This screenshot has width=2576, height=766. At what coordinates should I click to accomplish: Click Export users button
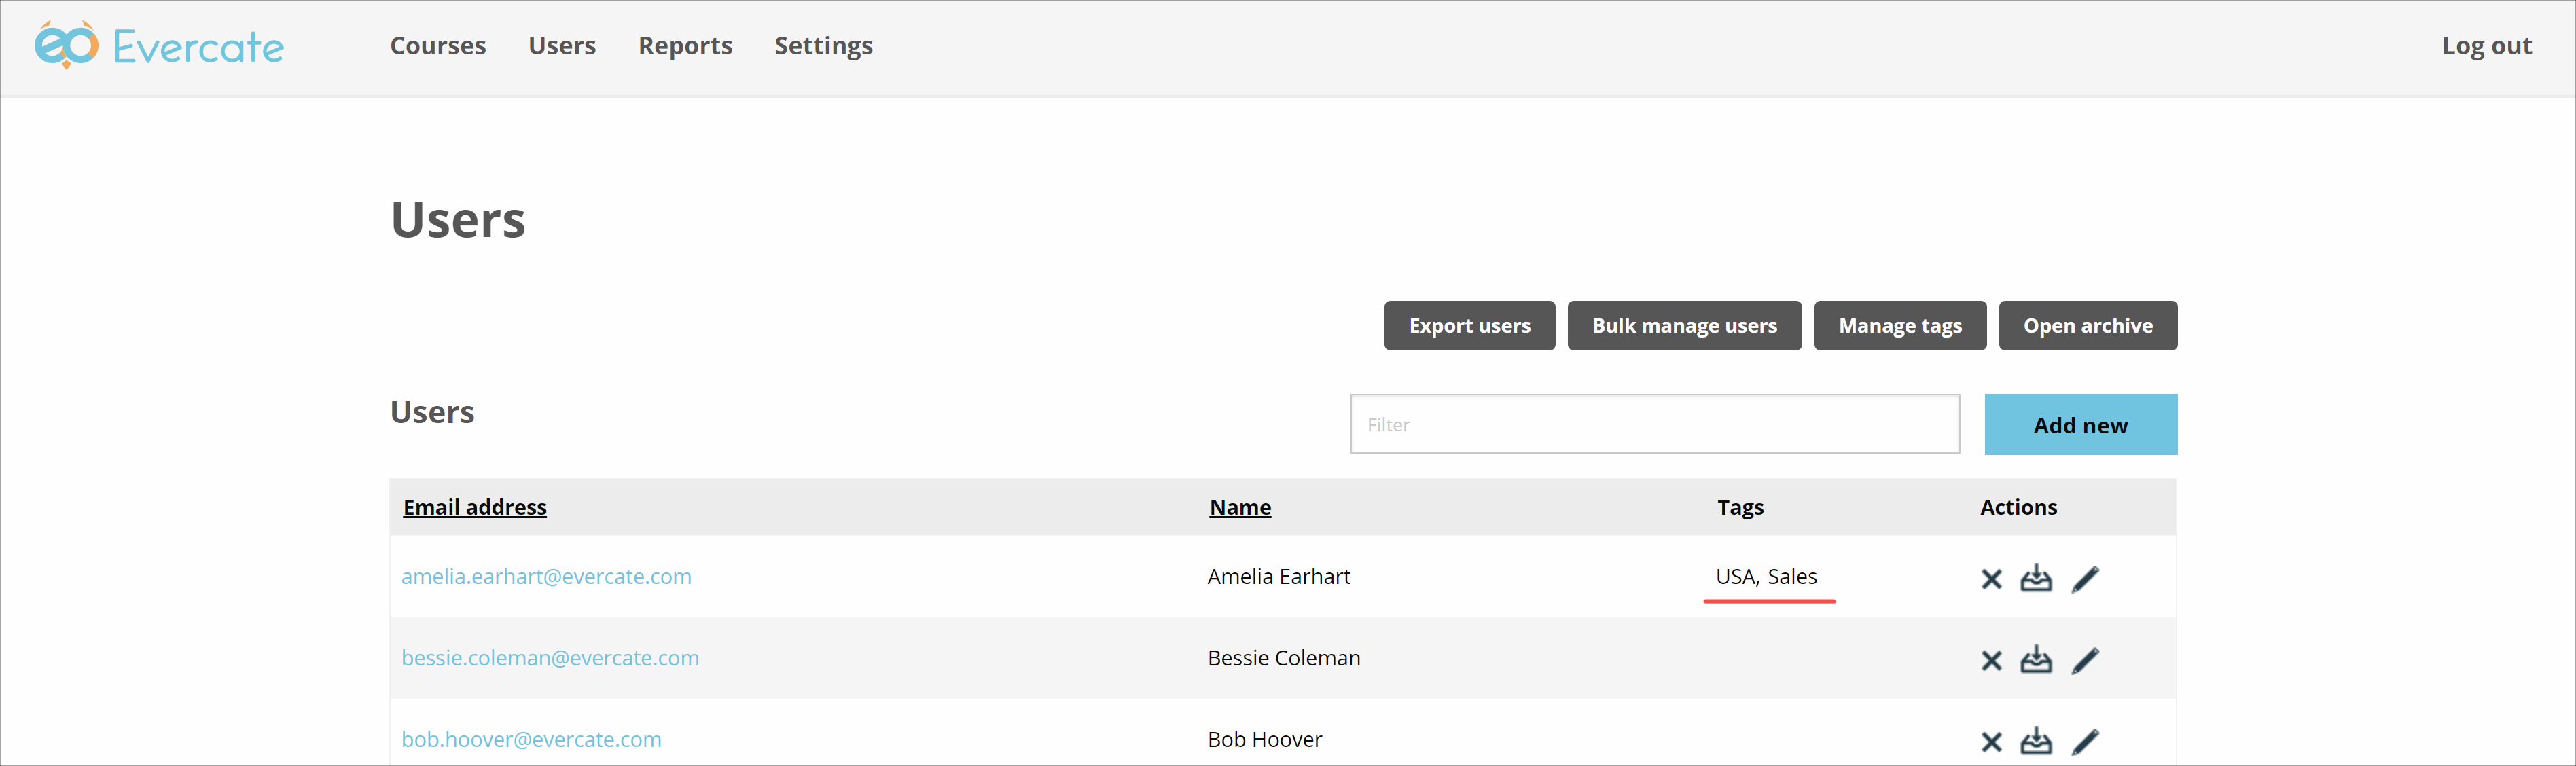coord(1469,326)
